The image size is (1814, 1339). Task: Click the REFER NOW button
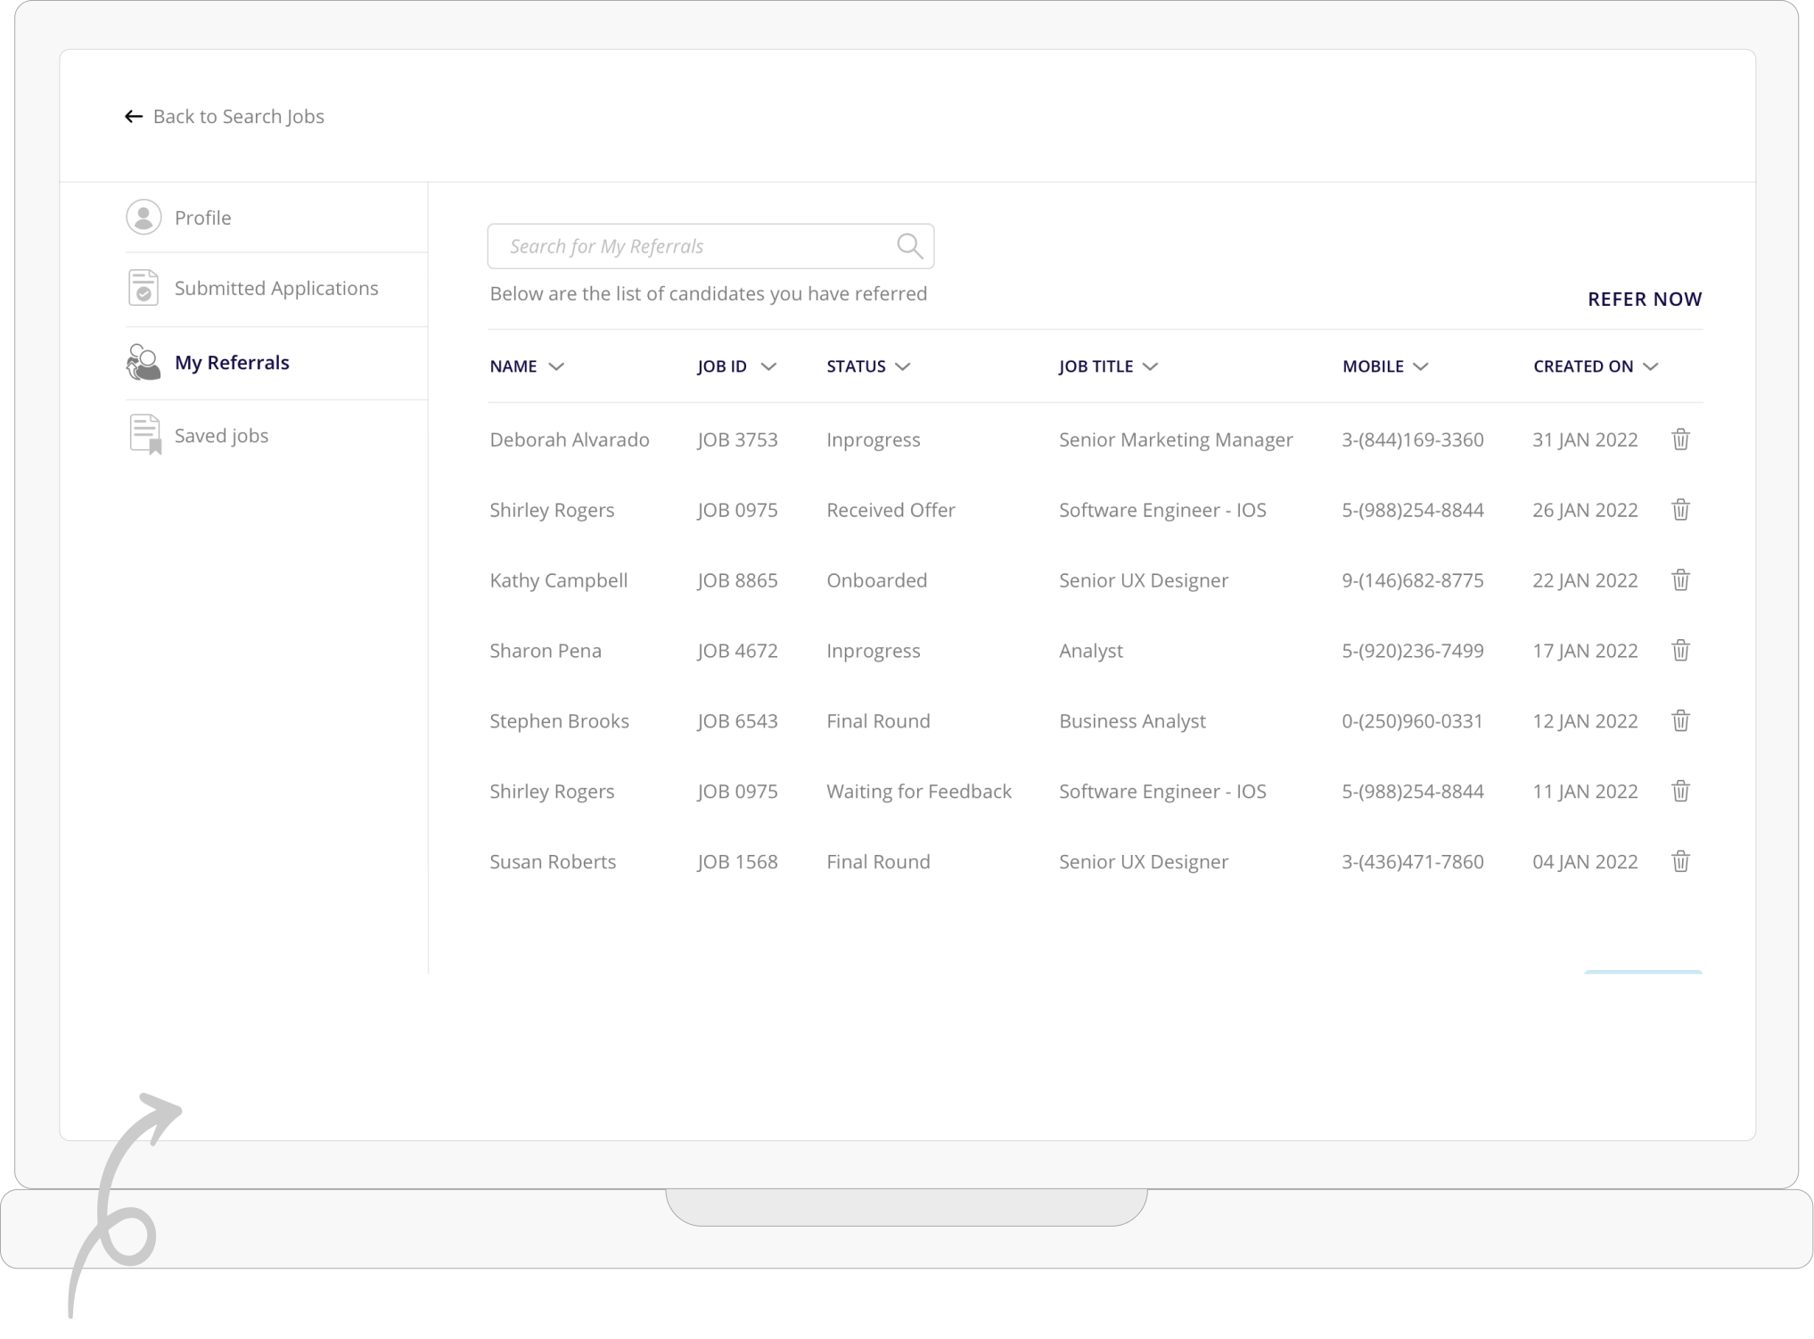pyautogui.click(x=1645, y=300)
